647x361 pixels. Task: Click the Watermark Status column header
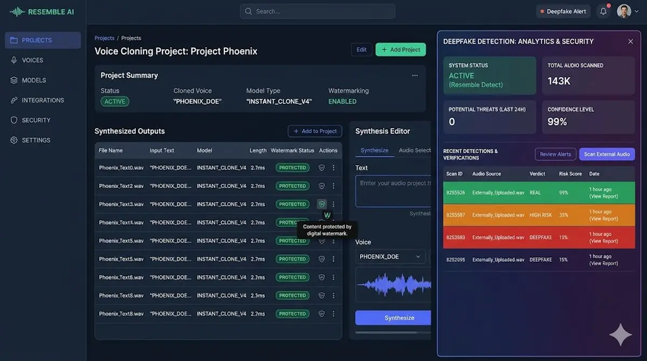coord(292,150)
